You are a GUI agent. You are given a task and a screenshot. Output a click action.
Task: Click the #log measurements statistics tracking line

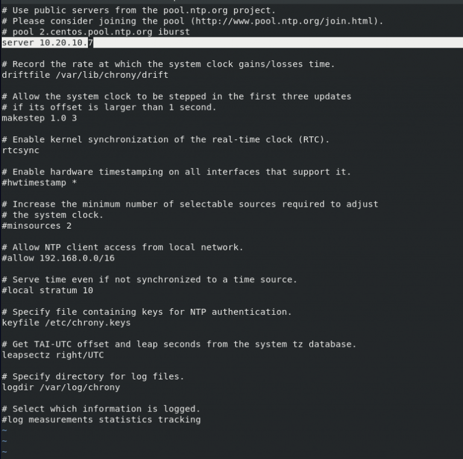(x=101, y=420)
